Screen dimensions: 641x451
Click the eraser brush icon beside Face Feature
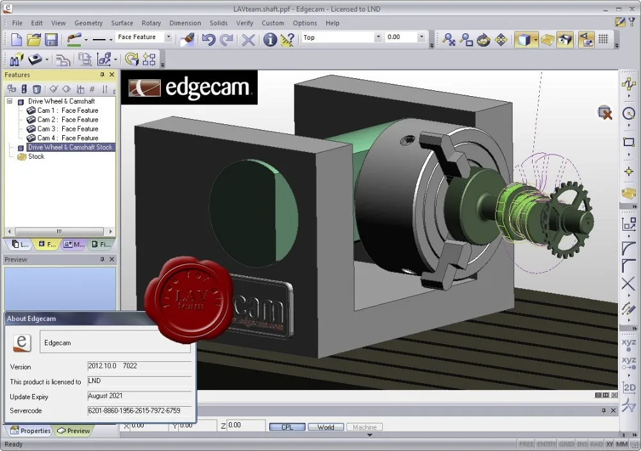click(x=187, y=40)
